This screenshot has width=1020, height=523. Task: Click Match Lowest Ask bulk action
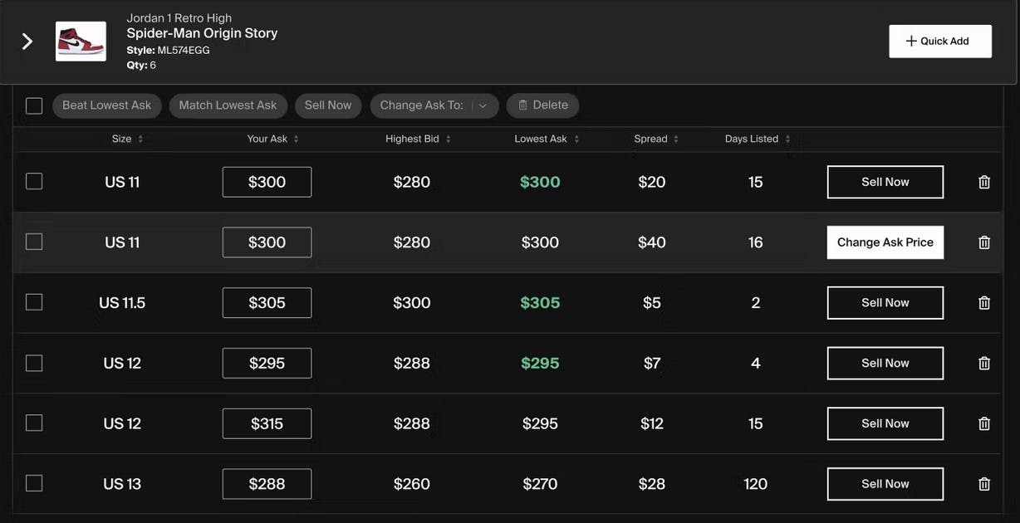click(228, 105)
